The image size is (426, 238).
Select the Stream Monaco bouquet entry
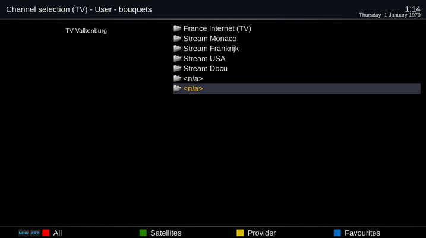[x=210, y=39]
